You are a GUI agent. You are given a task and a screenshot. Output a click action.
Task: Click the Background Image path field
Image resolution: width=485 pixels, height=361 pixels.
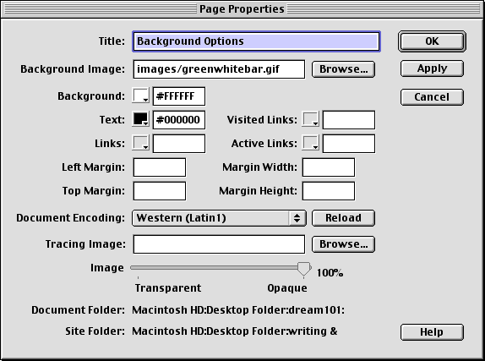[x=219, y=69]
